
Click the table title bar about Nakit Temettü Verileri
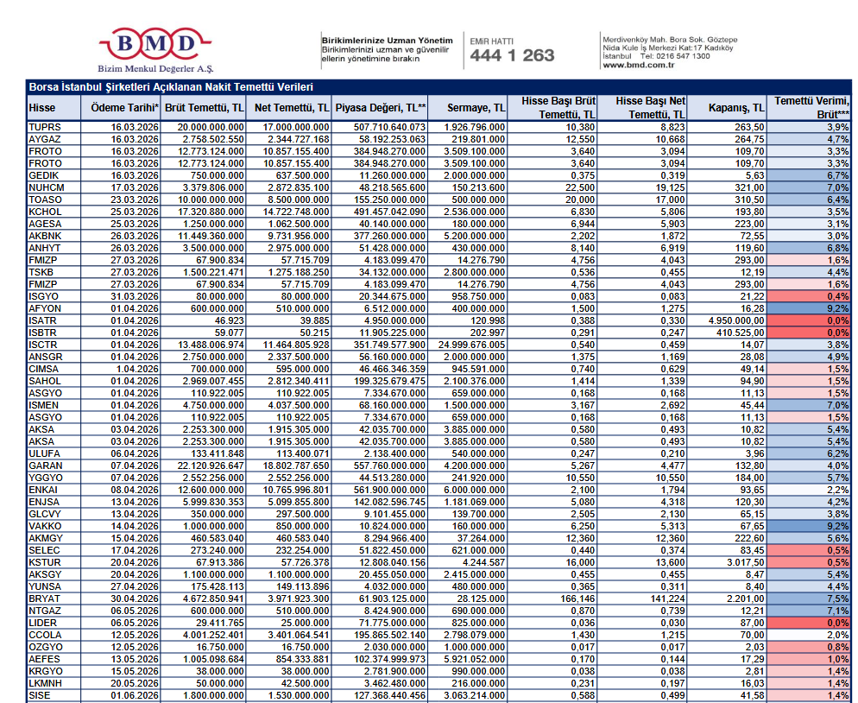point(171,87)
